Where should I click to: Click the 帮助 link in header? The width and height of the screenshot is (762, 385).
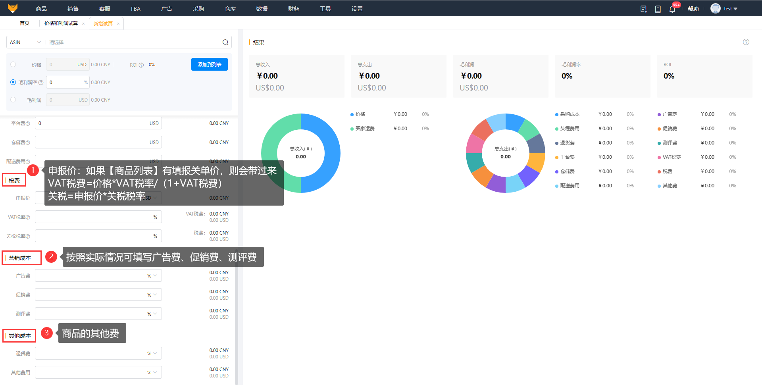click(x=693, y=9)
